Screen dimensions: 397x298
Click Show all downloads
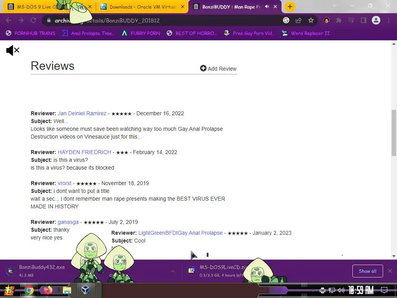pyautogui.click(x=368, y=271)
